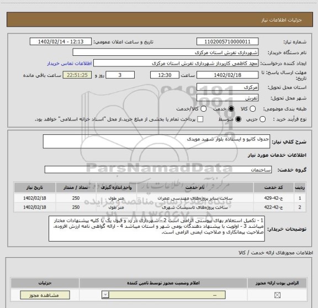Click متر طول unit in row 2
Viewport: 318px width, 308px height.
pyautogui.click(x=116, y=207)
